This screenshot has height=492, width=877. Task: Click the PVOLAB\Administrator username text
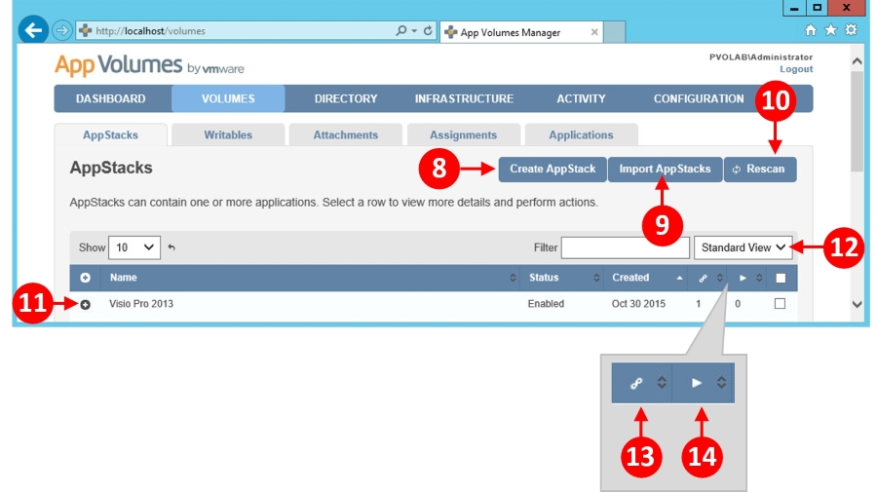[761, 57]
